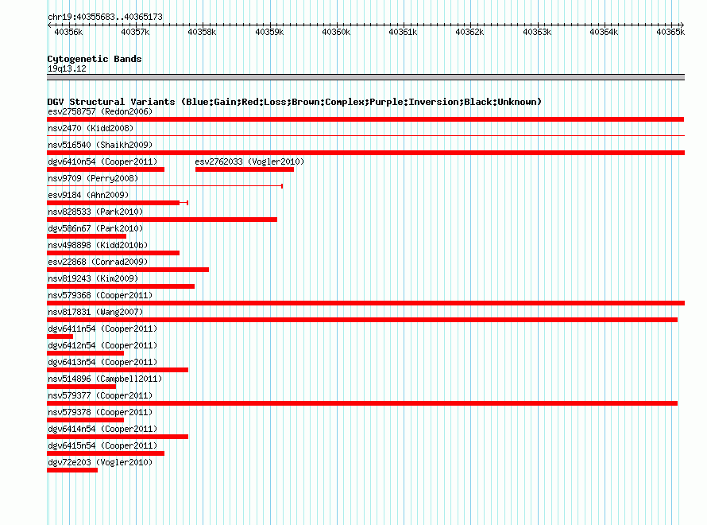Click the 40362k ruler tick label
Screen dimensions: 707x525
tap(469, 32)
